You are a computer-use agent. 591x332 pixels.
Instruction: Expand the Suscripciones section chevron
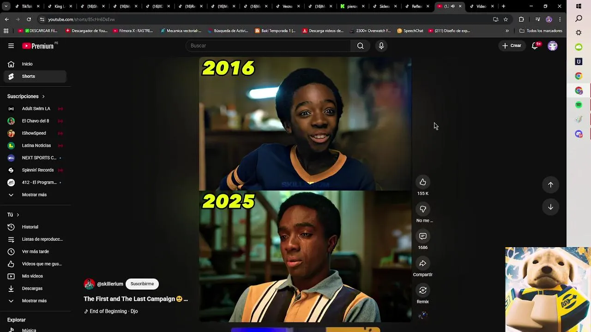(x=43, y=96)
